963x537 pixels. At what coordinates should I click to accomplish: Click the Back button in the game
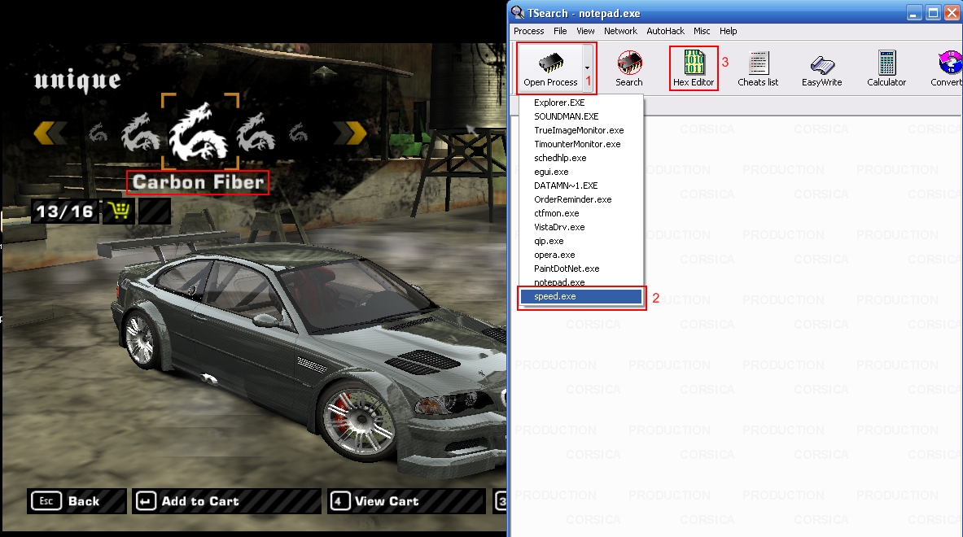77,501
